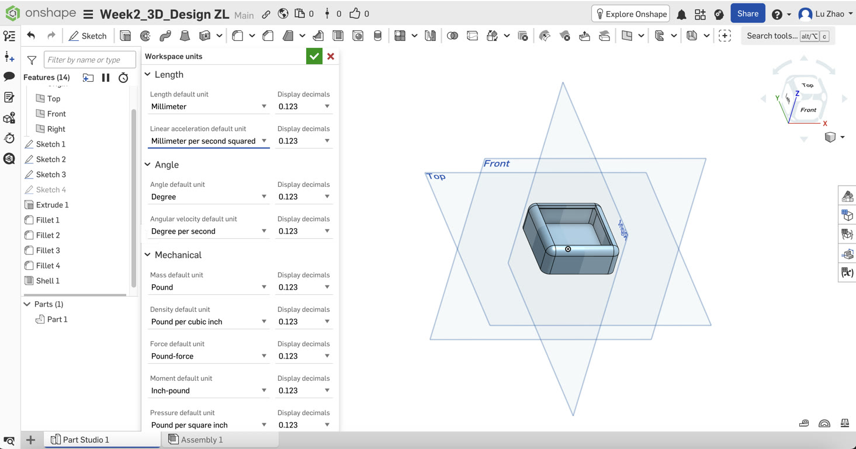Click the Share button
This screenshot has width=856, height=449.
(x=748, y=13)
